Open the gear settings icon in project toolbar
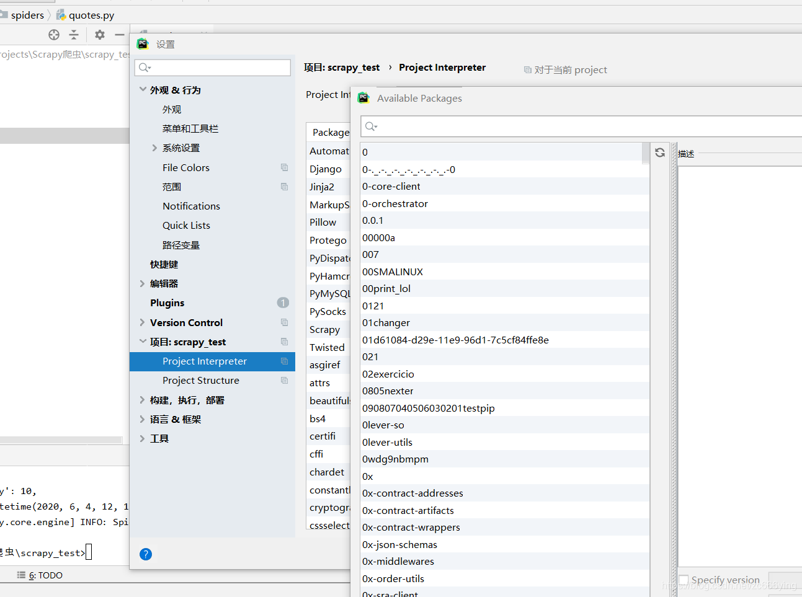Viewport: 802px width, 597px height. coord(99,35)
